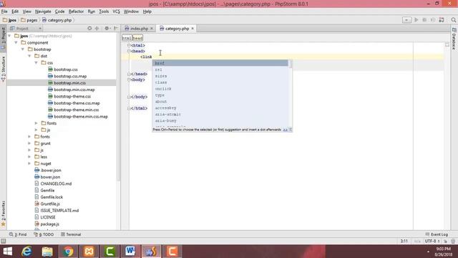Click the html breadcrumb in editor
458x258 pixels.
tap(127, 38)
